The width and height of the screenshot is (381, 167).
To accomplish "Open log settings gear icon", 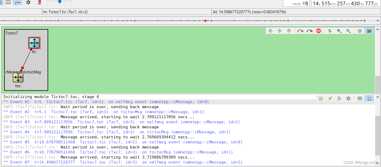I will point(348,98).
